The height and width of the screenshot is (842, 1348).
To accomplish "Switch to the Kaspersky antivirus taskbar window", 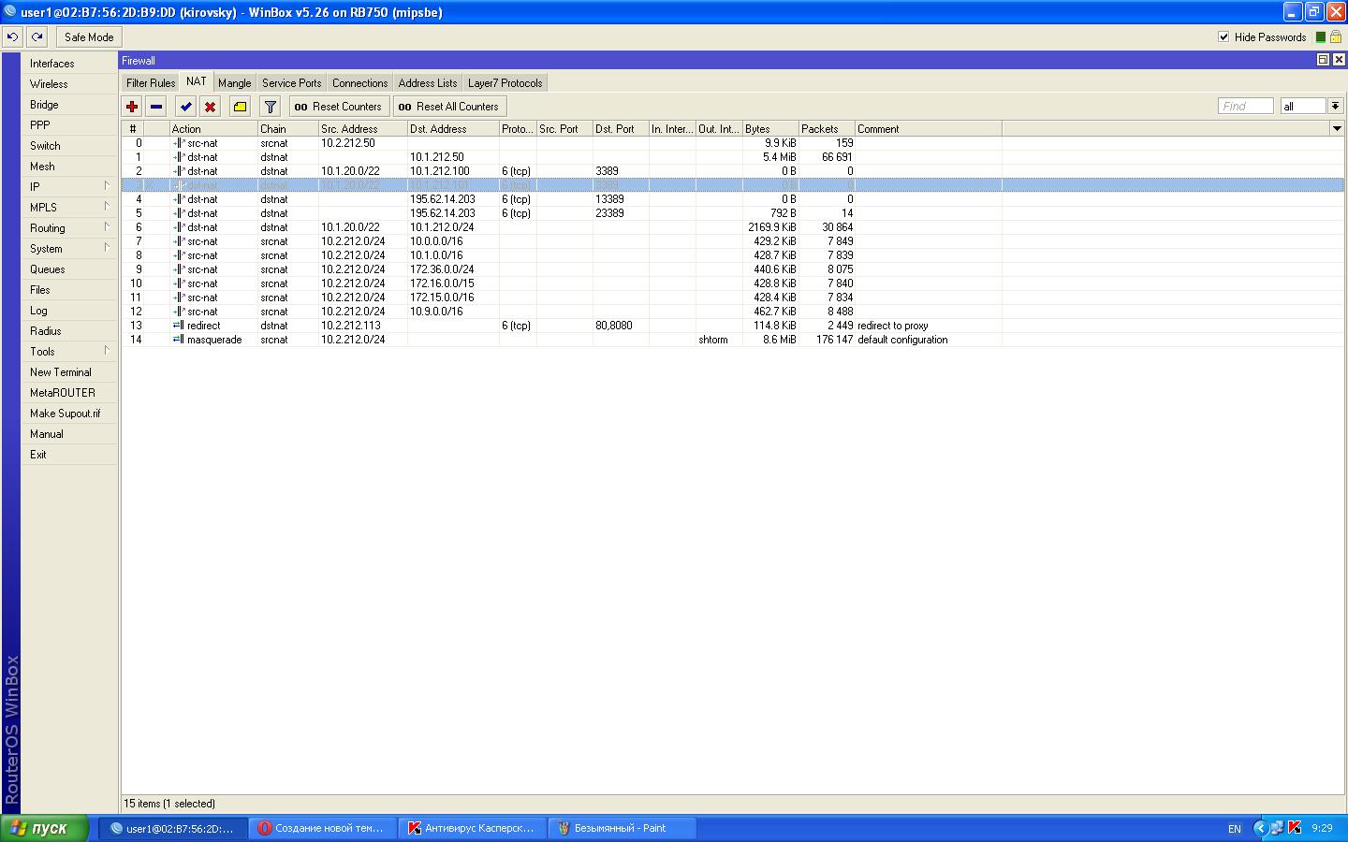I will click(x=472, y=828).
